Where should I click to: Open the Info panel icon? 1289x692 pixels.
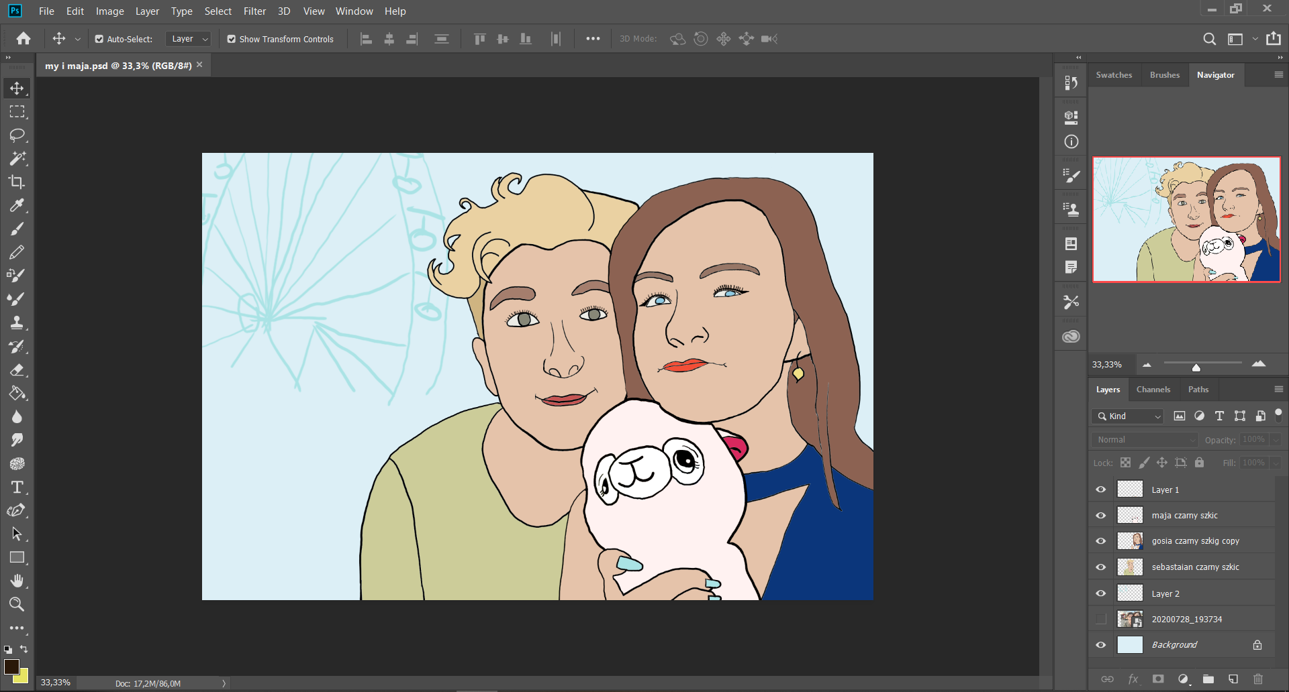(1071, 141)
